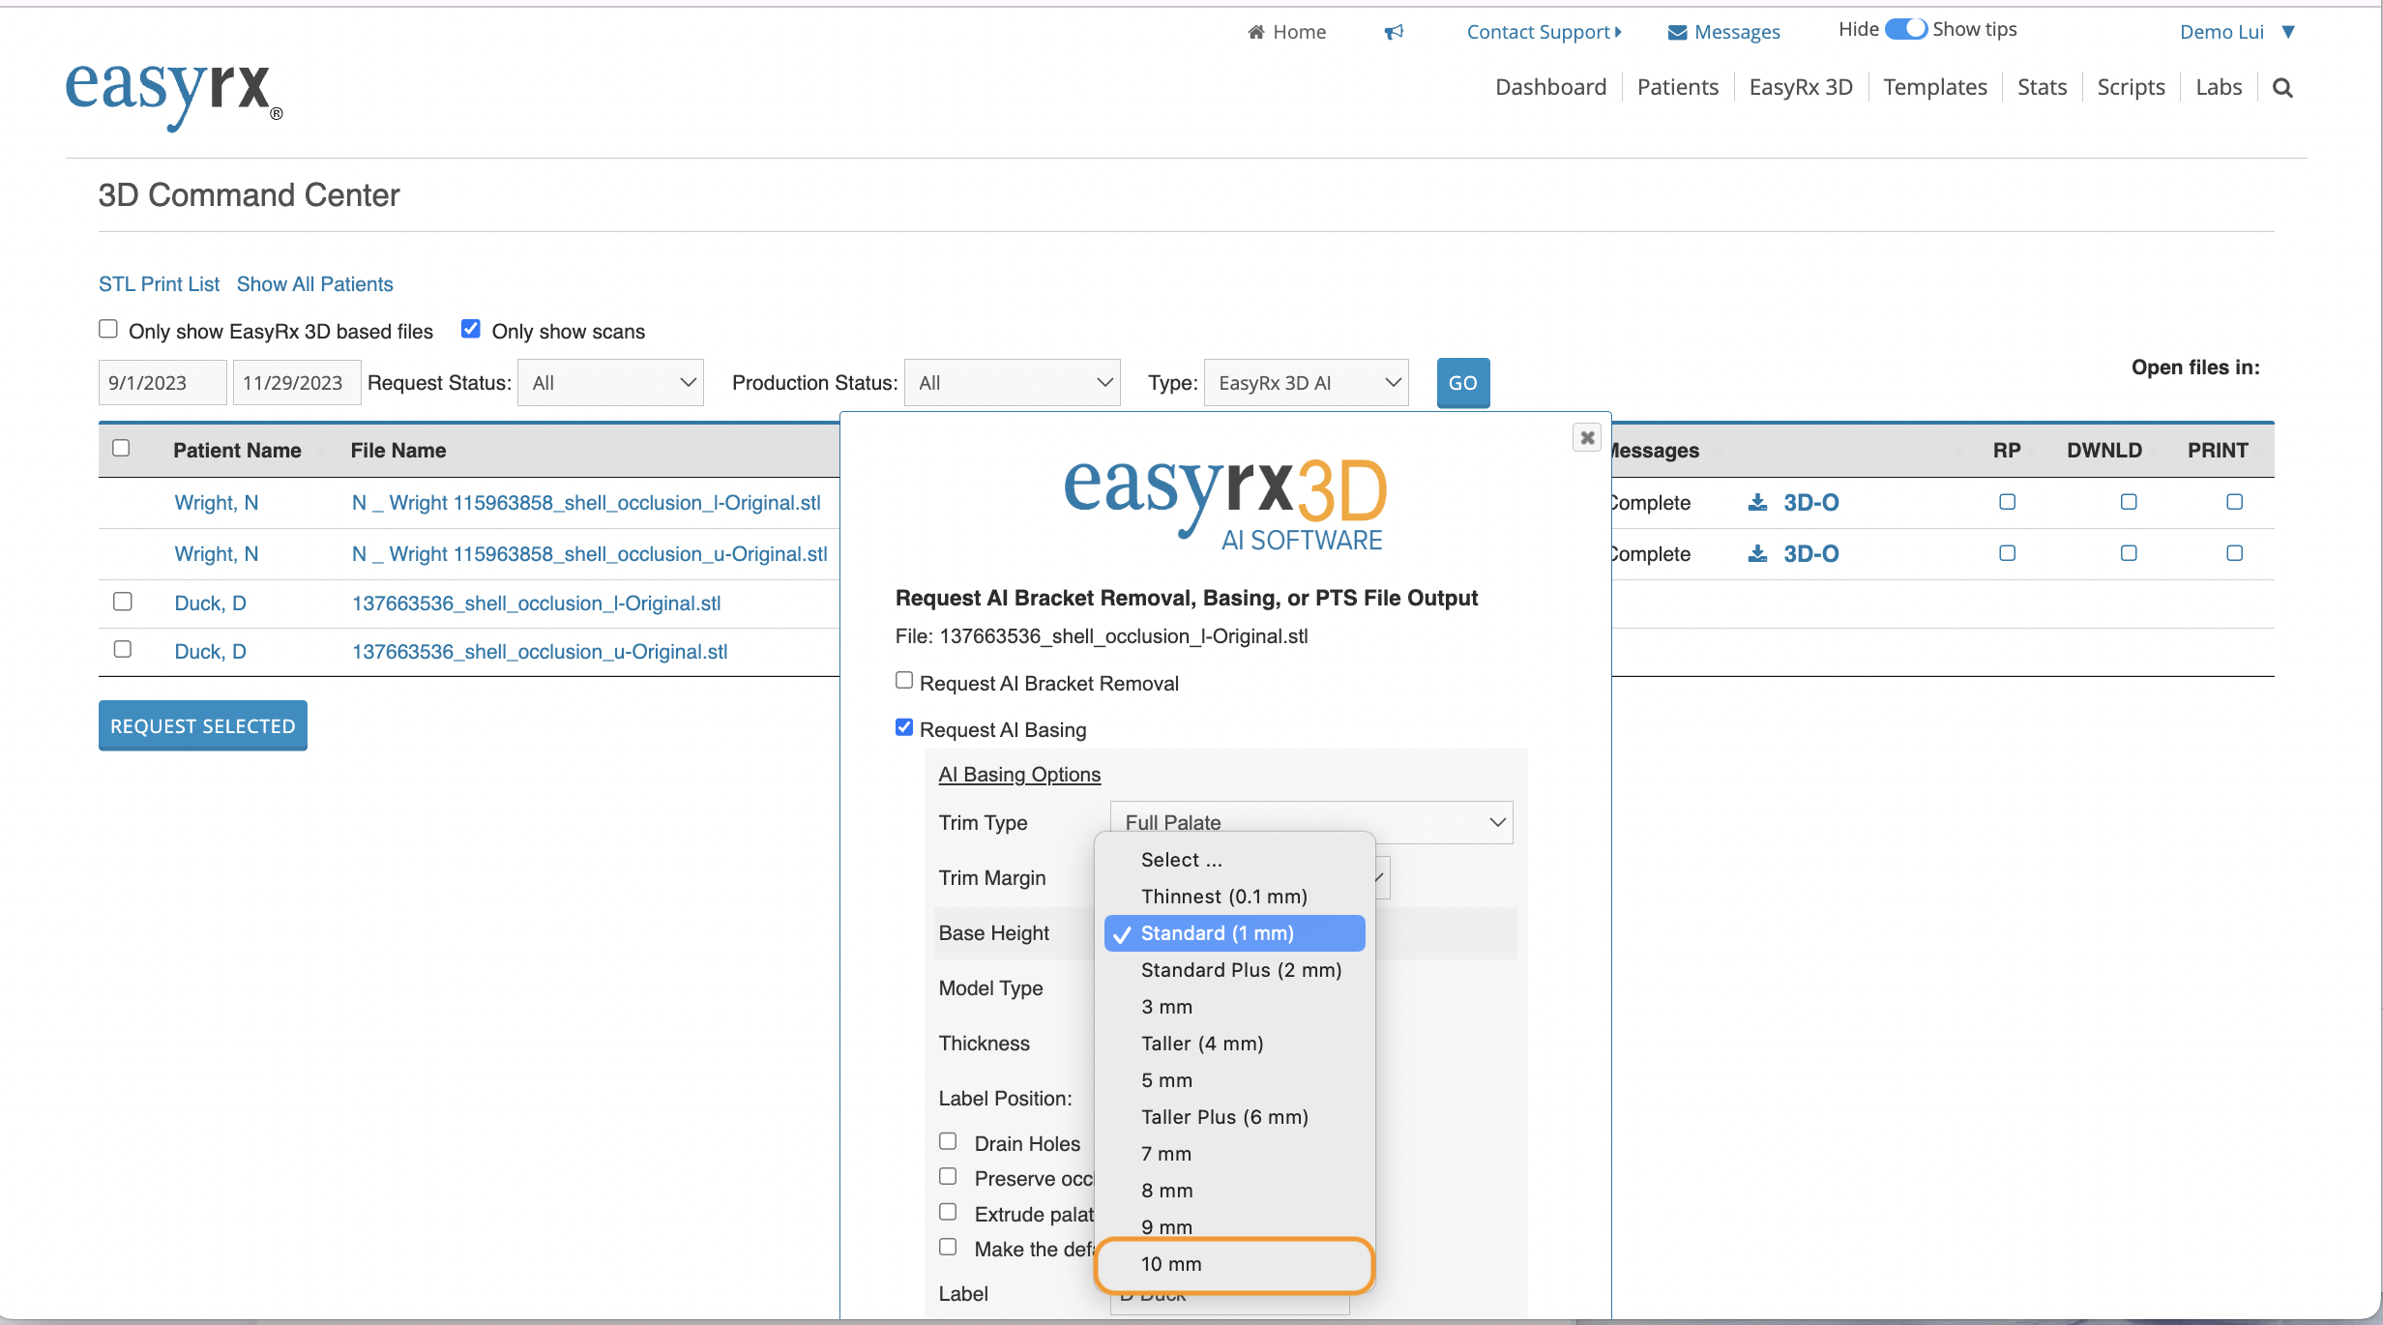Open Dashboard nav item

tap(1550, 87)
